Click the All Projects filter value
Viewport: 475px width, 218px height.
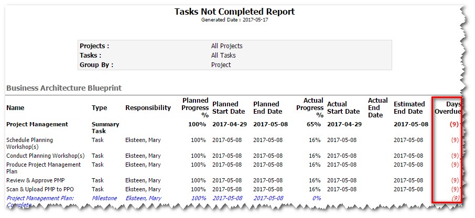point(226,46)
